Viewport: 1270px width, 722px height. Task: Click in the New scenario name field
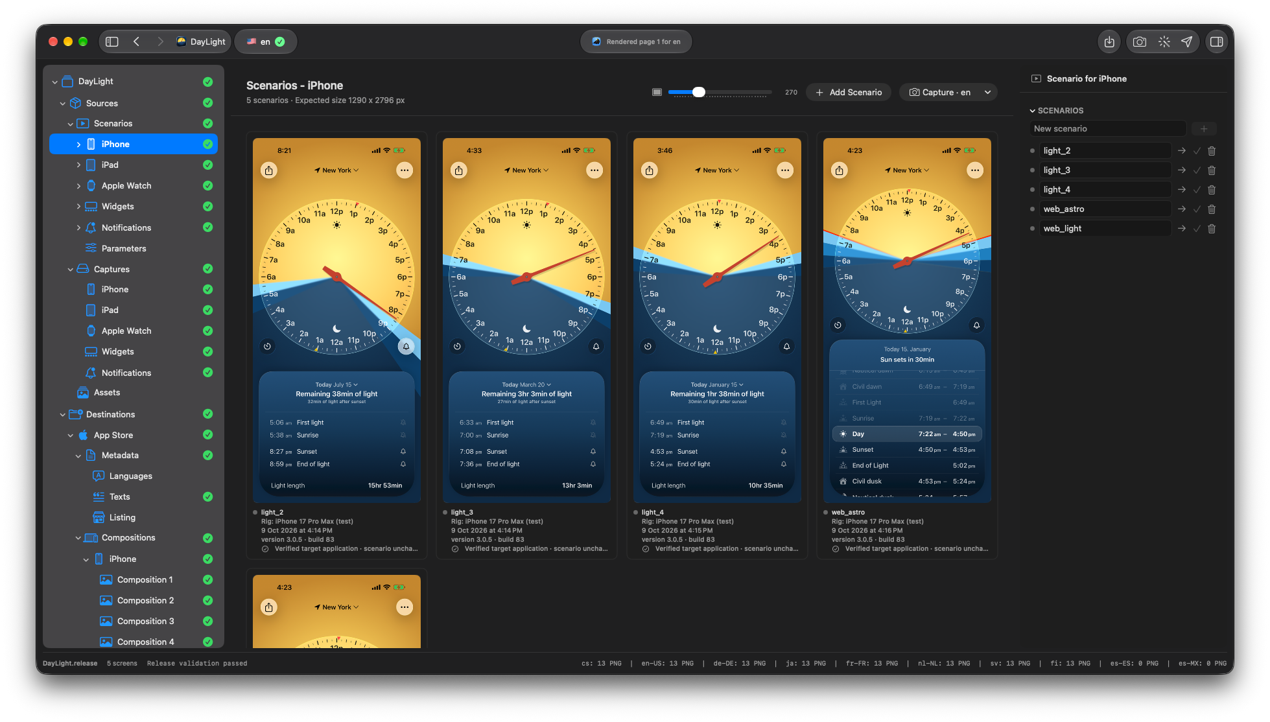tap(1108, 128)
